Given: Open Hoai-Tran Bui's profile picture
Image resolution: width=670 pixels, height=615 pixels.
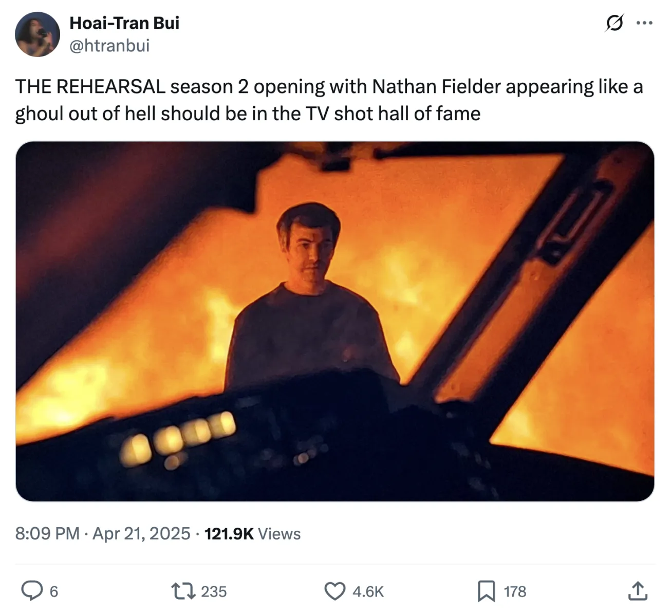Looking at the screenshot, I should point(37,34).
